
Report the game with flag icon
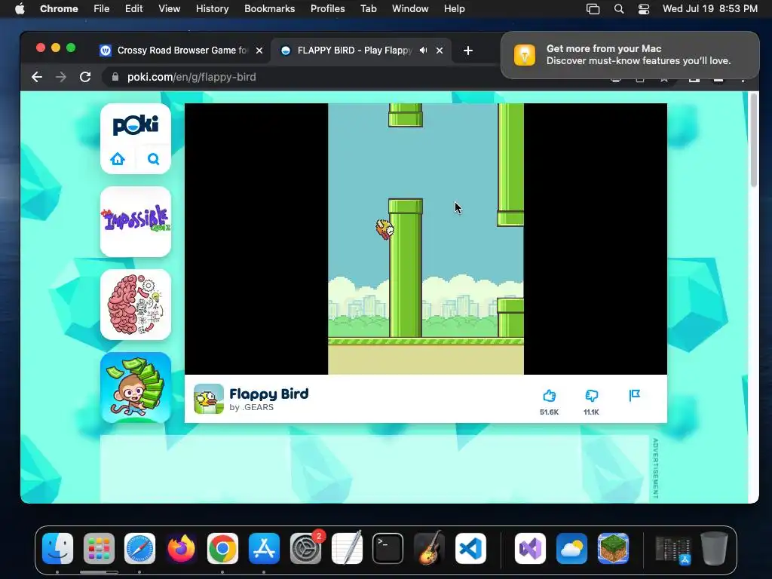tap(635, 395)
